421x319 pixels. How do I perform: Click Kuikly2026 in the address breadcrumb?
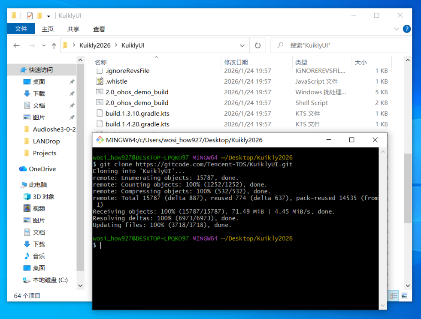[95, 45]
